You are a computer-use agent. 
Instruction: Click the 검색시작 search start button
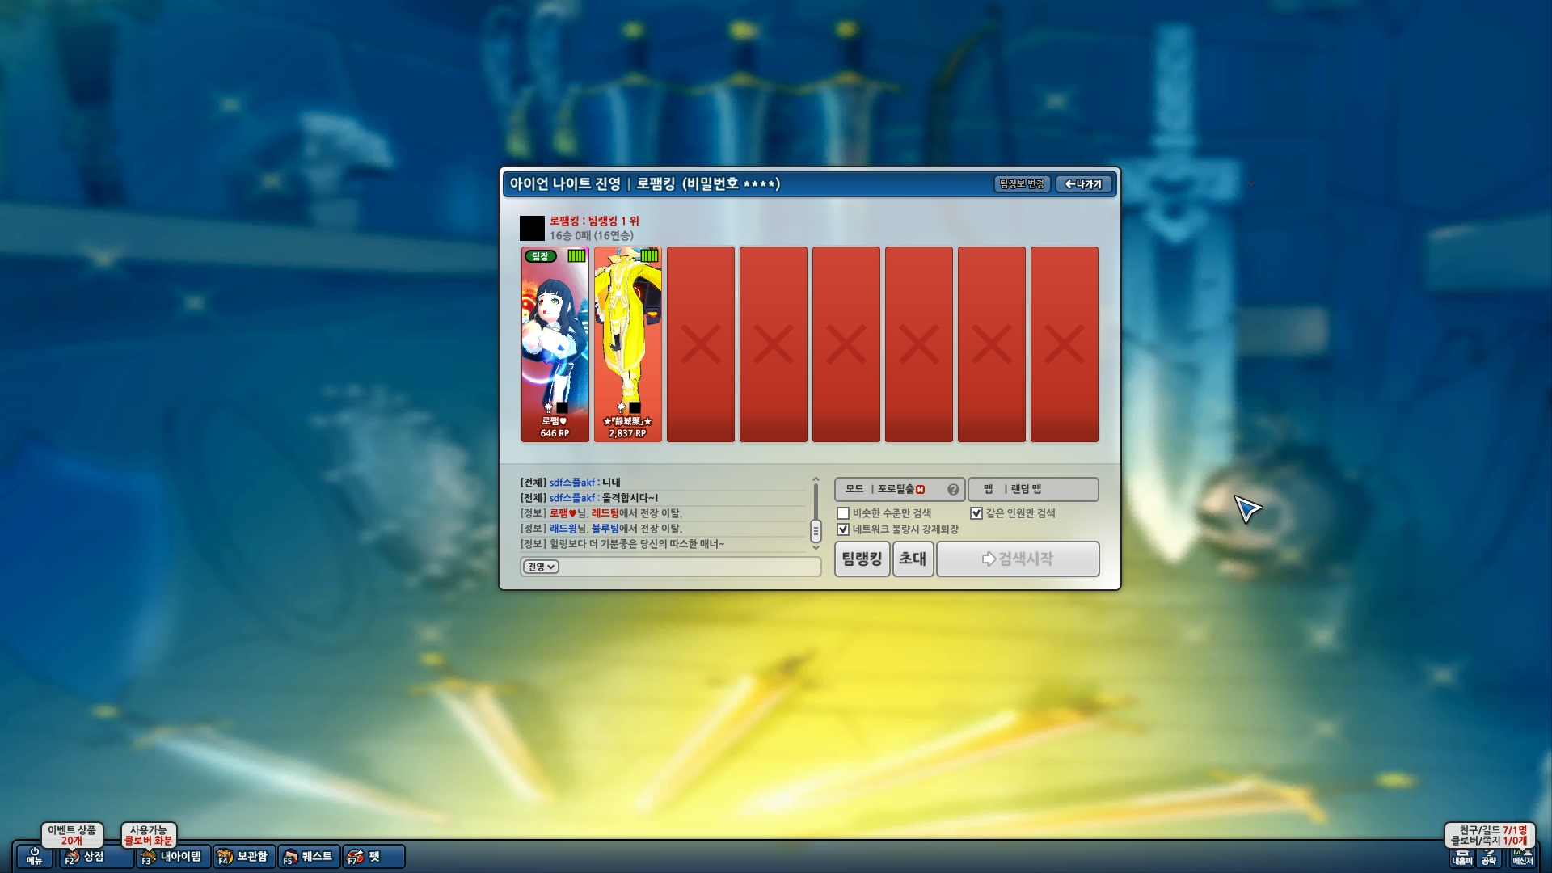click(1018, 559)
